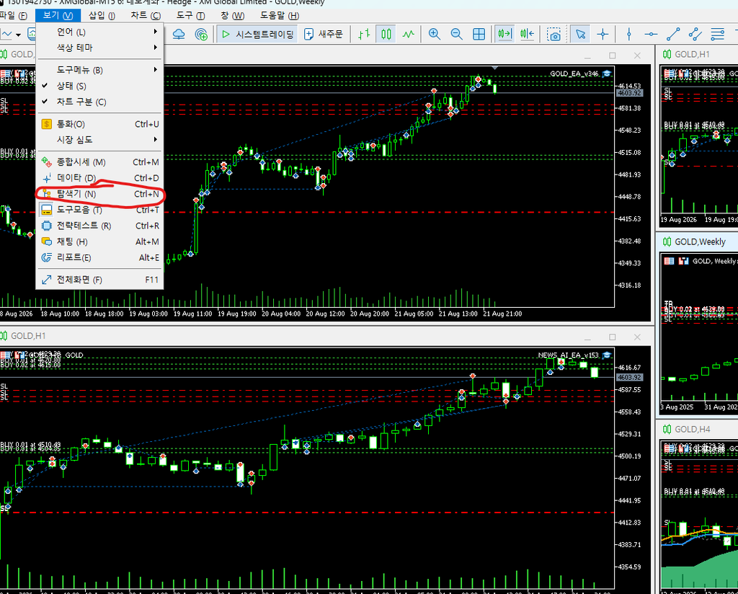Image resolution: width=738 pixels, height=594 pixels.
Task: Select the crosshair tool
Action: pos(603,34)
